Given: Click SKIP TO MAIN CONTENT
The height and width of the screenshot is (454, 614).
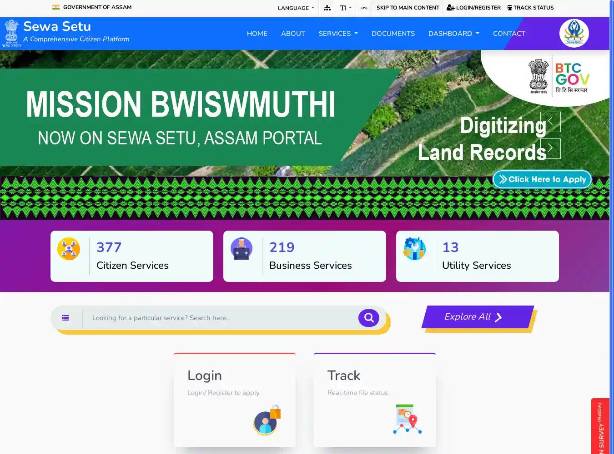Looking at the screenshot, I should (408, 8).
